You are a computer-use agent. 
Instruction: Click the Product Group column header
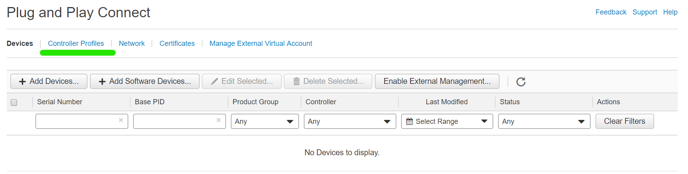click(255, 102)
